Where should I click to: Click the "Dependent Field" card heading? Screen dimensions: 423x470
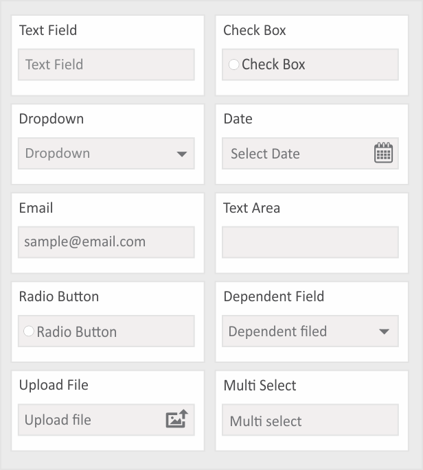[x=274, y=296]
